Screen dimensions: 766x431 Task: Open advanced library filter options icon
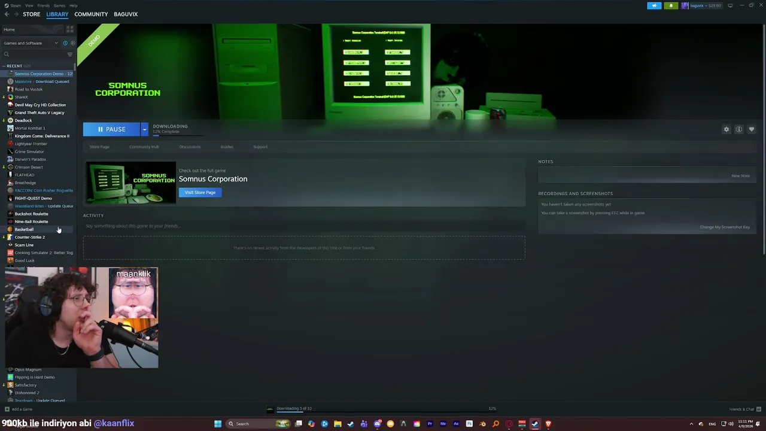[x=69, y=54]
